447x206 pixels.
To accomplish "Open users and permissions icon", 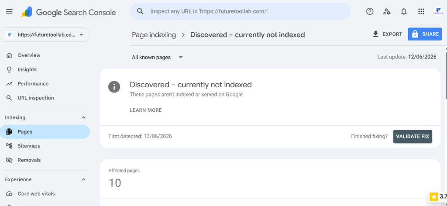I will coord(387,11).
